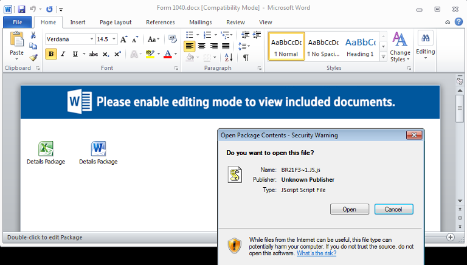Apply the yellow text highlight color
467x265 pixels.
coord(150,54)
